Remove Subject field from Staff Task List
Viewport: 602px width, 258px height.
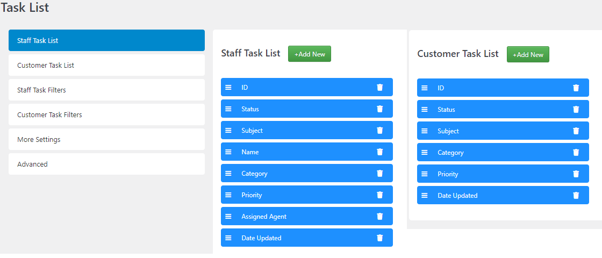[379, 130]
